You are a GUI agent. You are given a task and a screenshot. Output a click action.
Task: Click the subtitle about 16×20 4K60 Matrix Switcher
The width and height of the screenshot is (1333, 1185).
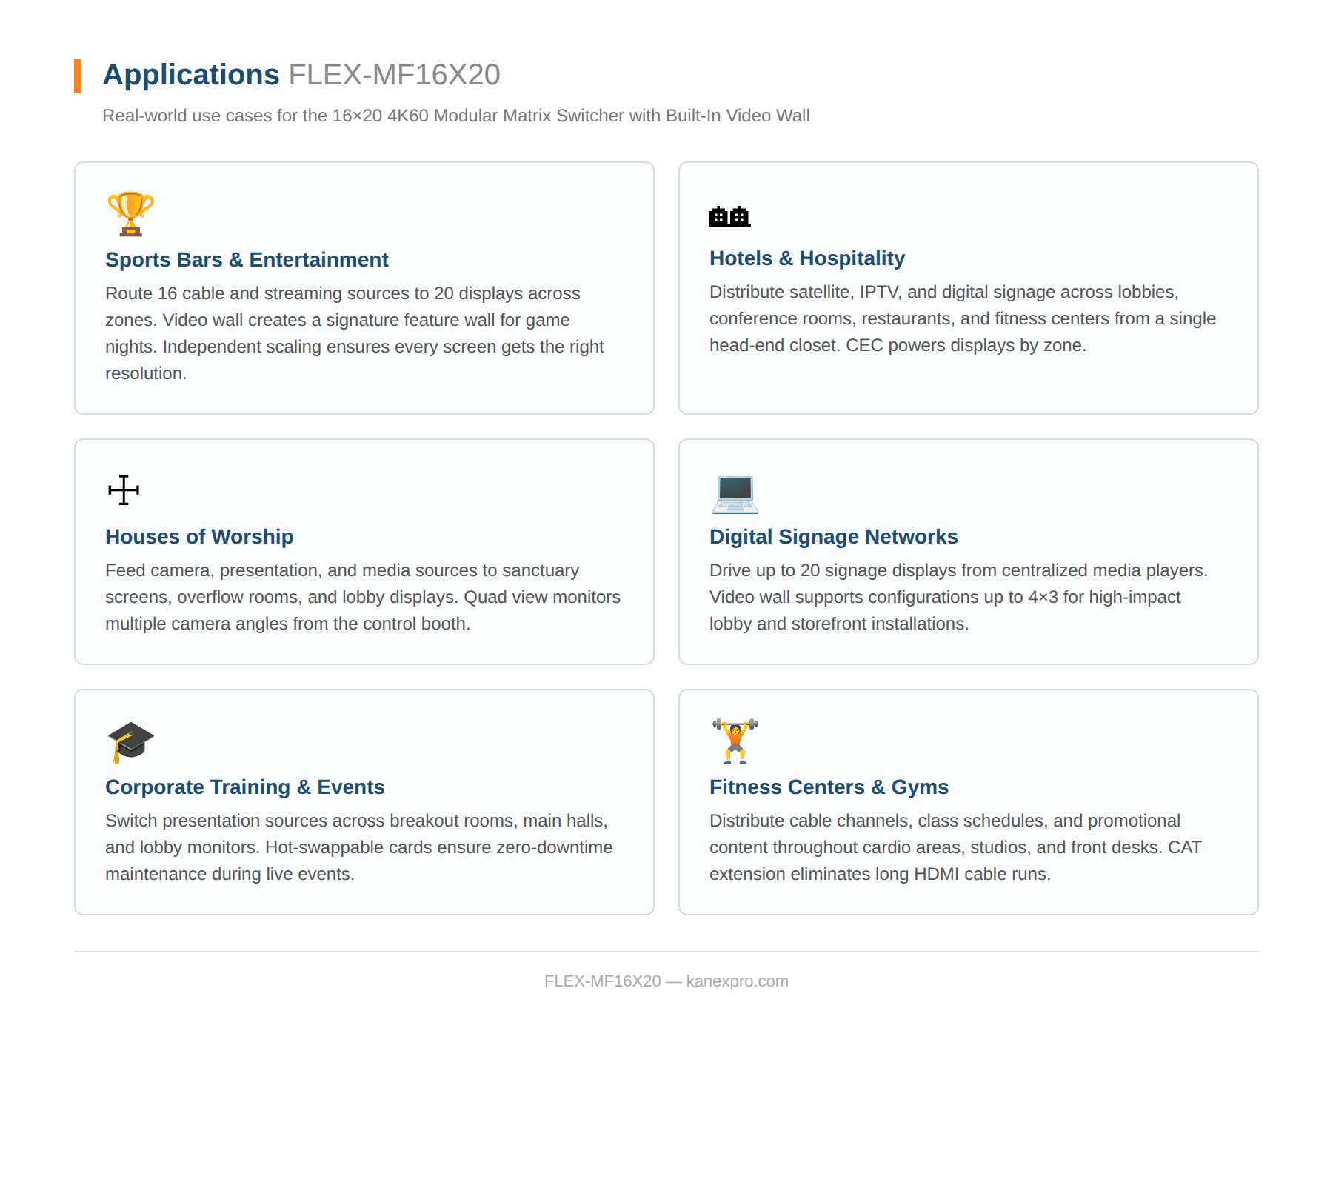pyautogui.click(x=456, y=116)
